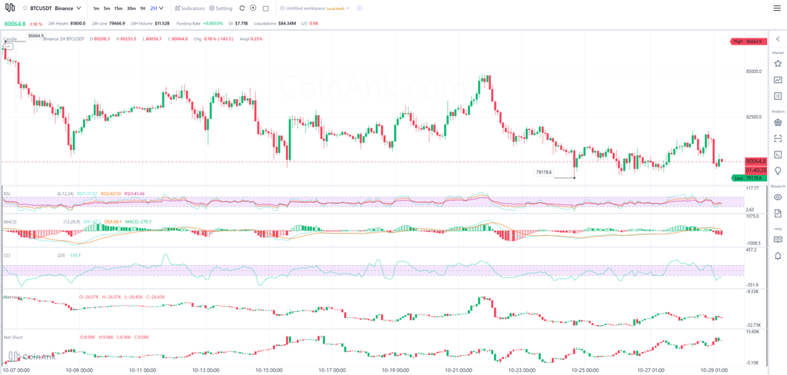This screenshot has height=375, width=787.
Task: Click the Funding Rate value +0.0033%
Action: click(214, 24)
